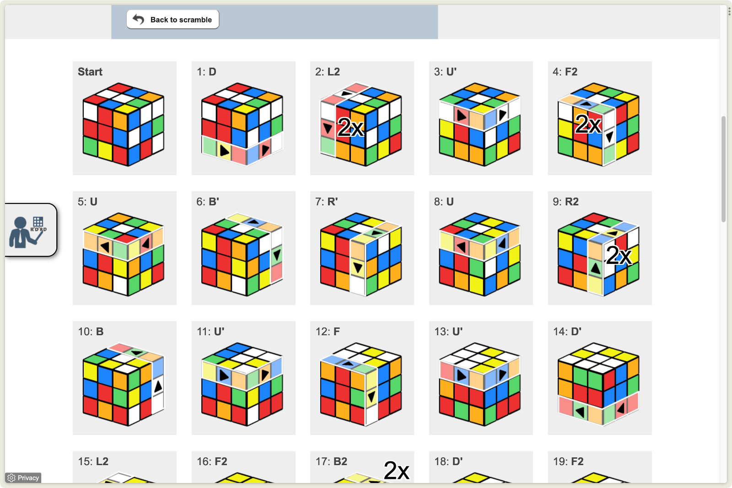Viewport: 732px width, 488px height.
Task: Click the Privacy gear icon
Action: tap(12, 478)
